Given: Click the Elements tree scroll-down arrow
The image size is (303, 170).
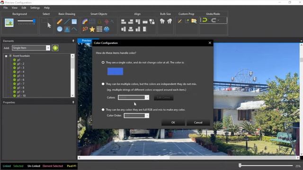Looking at the screenshot, I should pyautogui.click(x=72, y=95).
